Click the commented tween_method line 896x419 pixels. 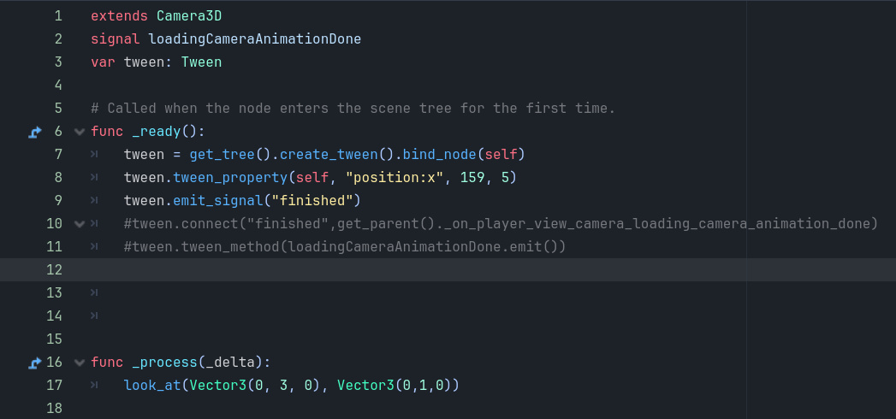pos(345,246)
